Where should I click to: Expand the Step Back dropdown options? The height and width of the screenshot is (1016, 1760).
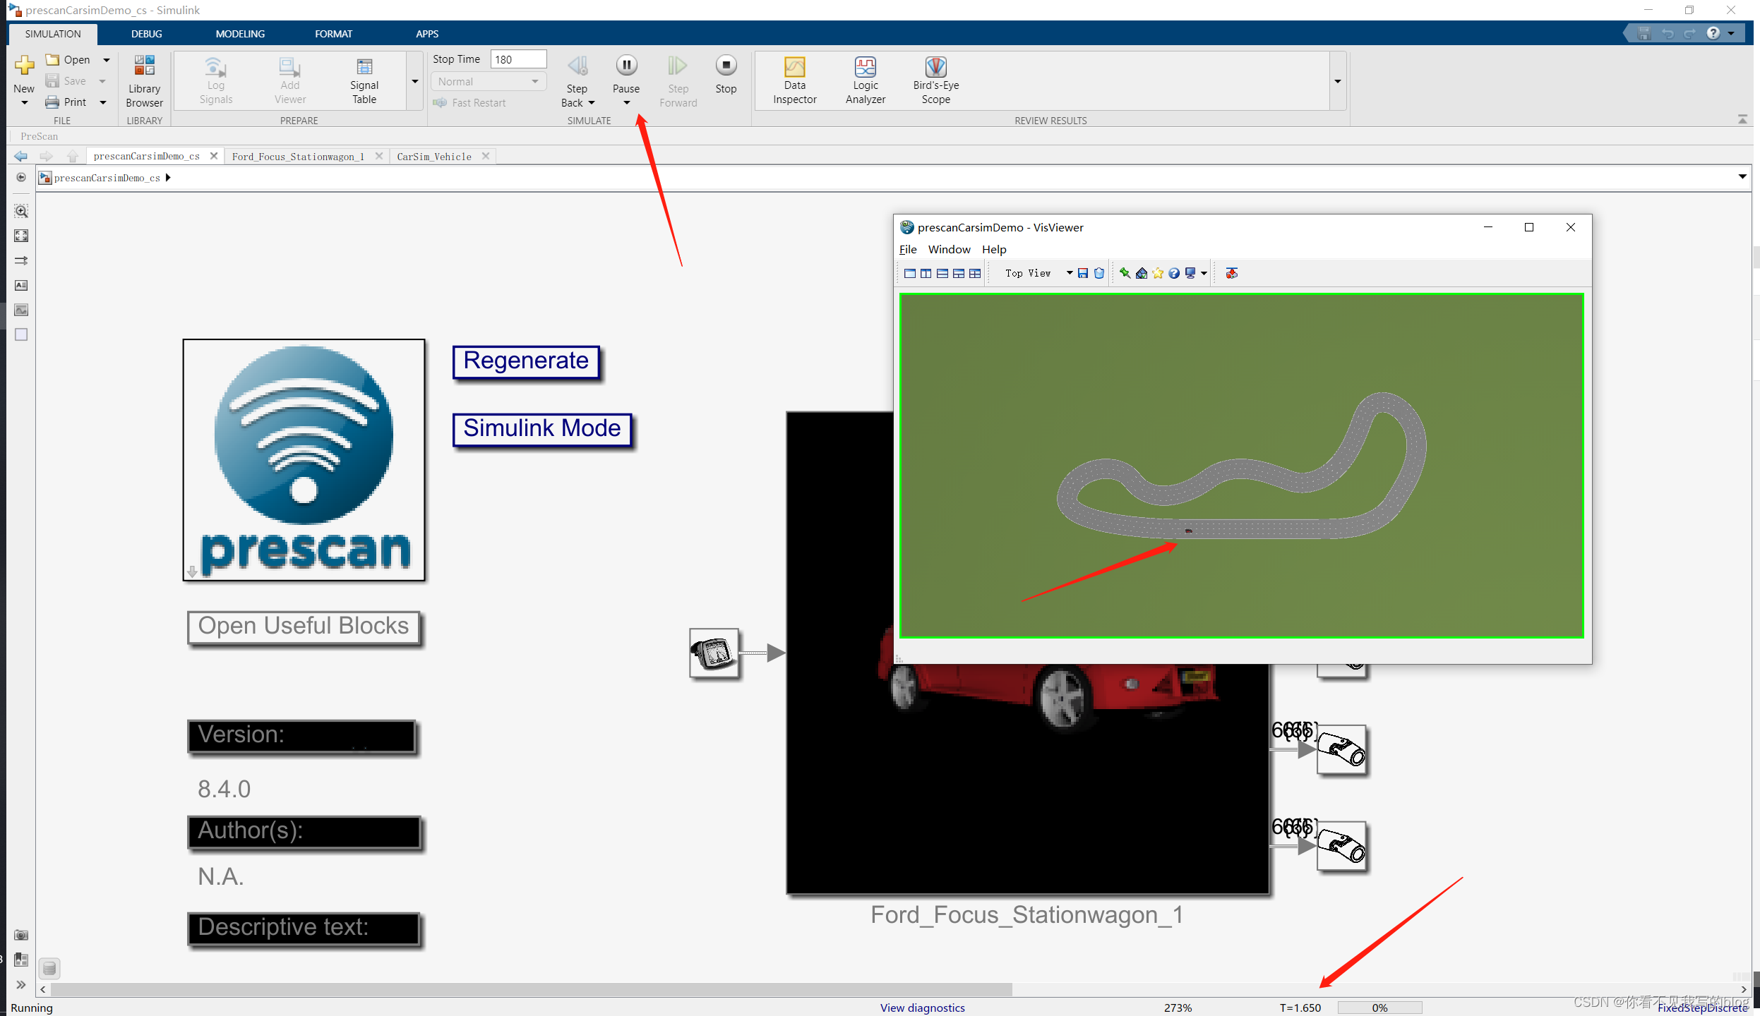tap(592, 103)
